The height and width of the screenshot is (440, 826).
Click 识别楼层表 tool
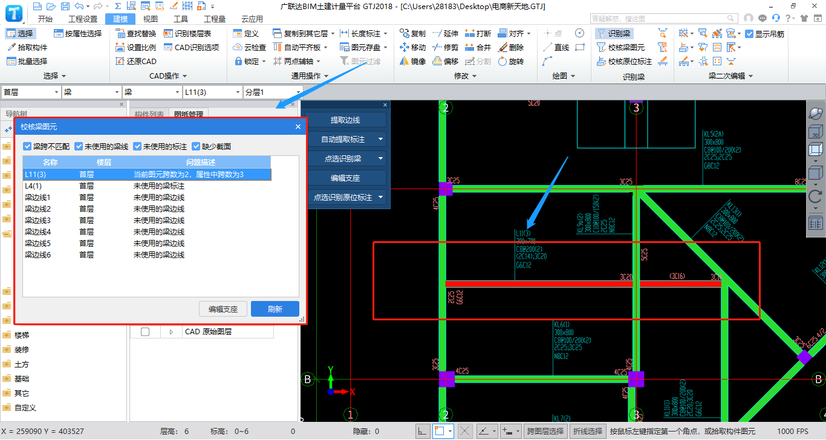(187, 33)
